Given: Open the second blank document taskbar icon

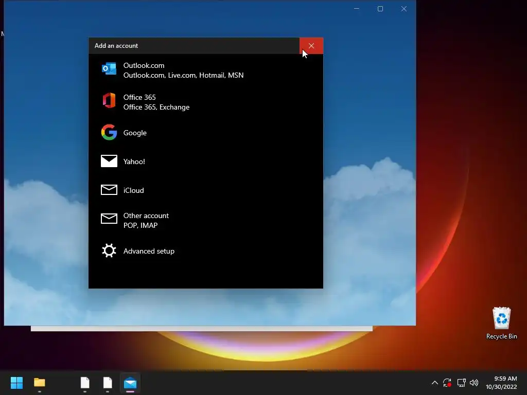Looking at the screenshot, I should [x=108, y=383].
